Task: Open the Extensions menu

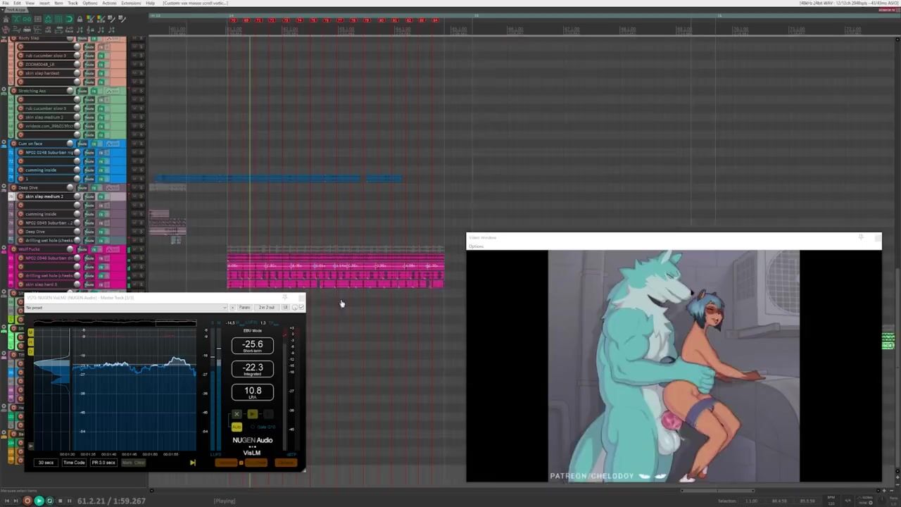Action: pyautogui.click(x=131, y=4)
